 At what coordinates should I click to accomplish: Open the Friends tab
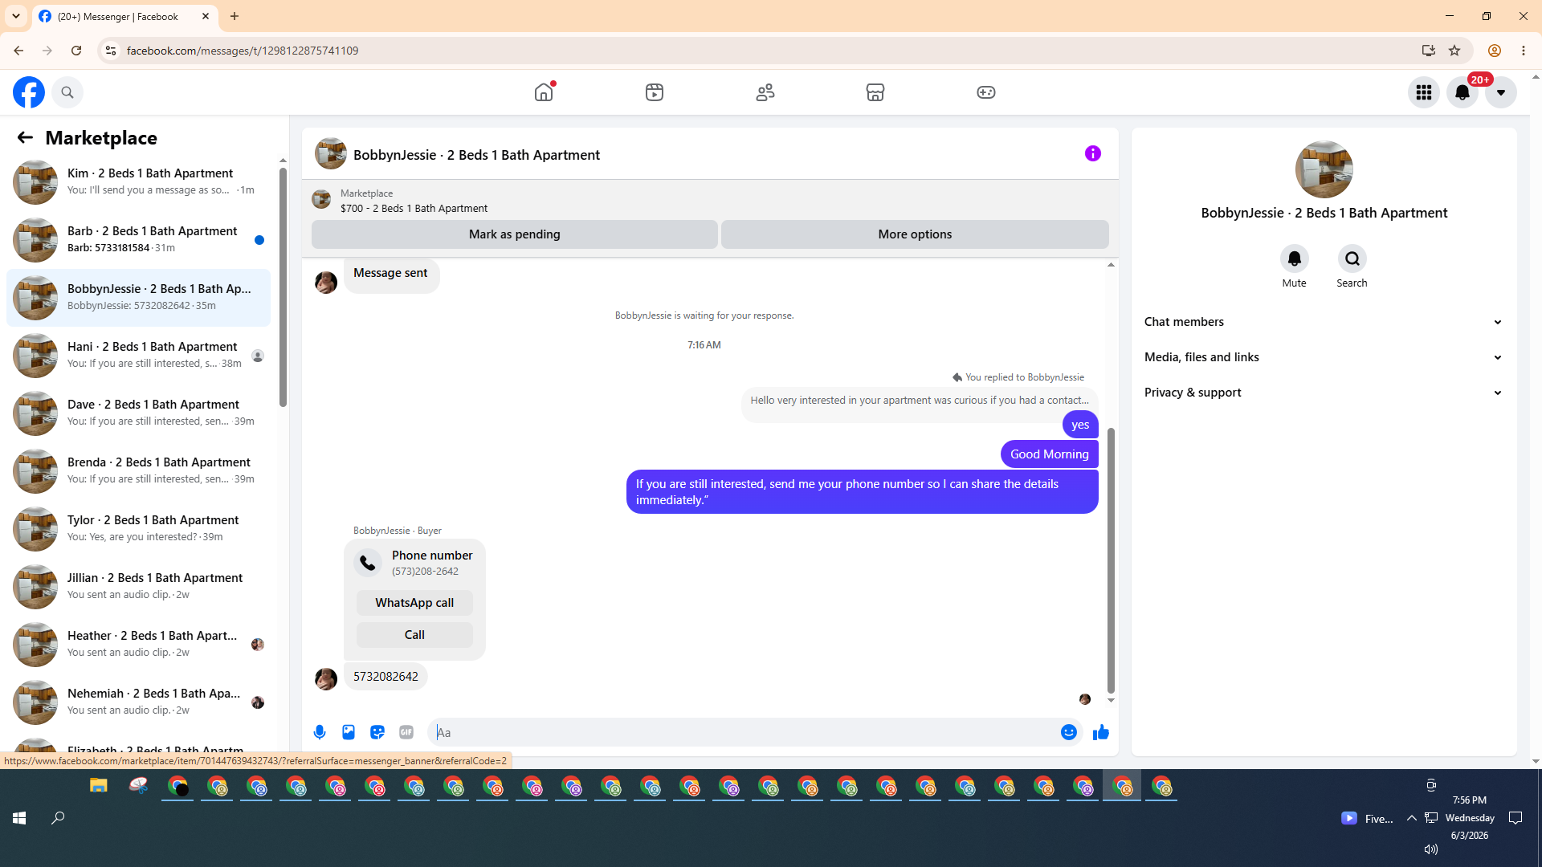click(x=765, y=92)
